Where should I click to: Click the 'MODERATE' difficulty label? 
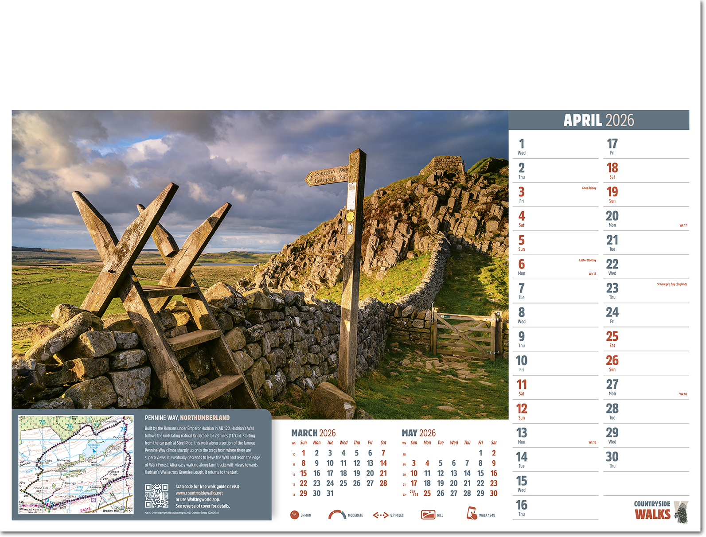click(x=355, y=515)
